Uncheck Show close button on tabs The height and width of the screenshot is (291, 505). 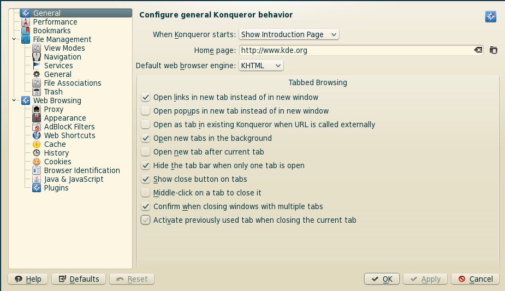tap(146, 179)
